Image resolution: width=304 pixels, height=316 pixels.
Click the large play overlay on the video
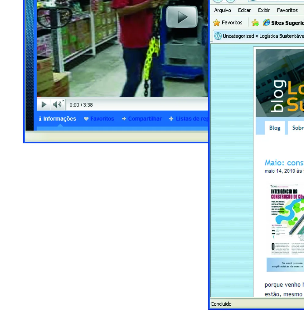click(181, 17)
